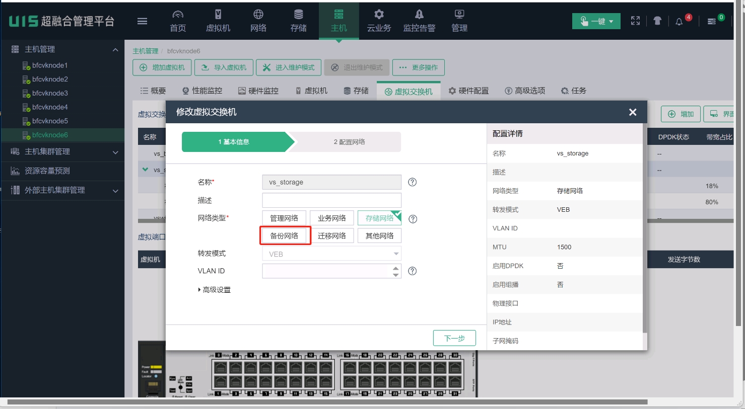Select host bfcvknode5 in sidebar tree
745x409 pixels.
click(50, 121)
